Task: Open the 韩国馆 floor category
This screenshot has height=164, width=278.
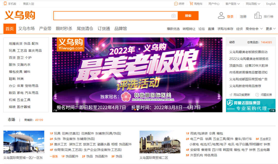Action: click(x=228, y=150)
